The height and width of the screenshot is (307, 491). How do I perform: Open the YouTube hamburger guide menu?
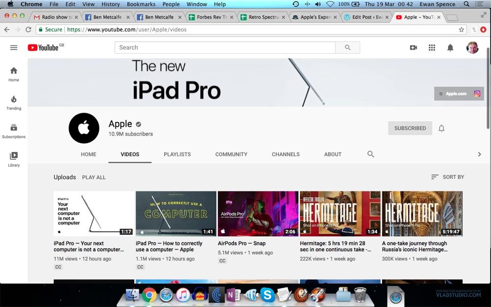13,48
